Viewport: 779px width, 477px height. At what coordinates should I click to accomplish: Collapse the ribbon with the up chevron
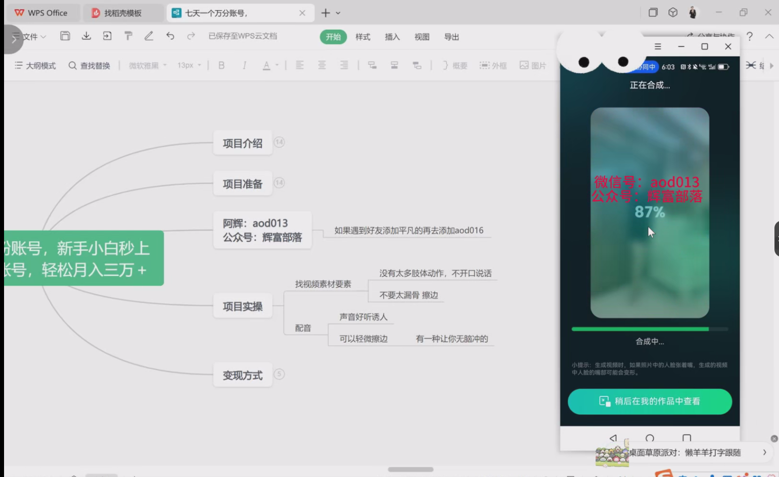click(x=769, y=36)
